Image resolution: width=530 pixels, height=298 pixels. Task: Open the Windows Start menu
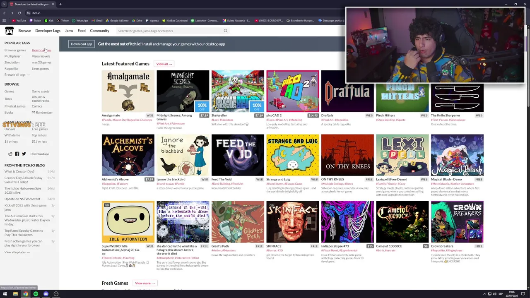(5, 294)
